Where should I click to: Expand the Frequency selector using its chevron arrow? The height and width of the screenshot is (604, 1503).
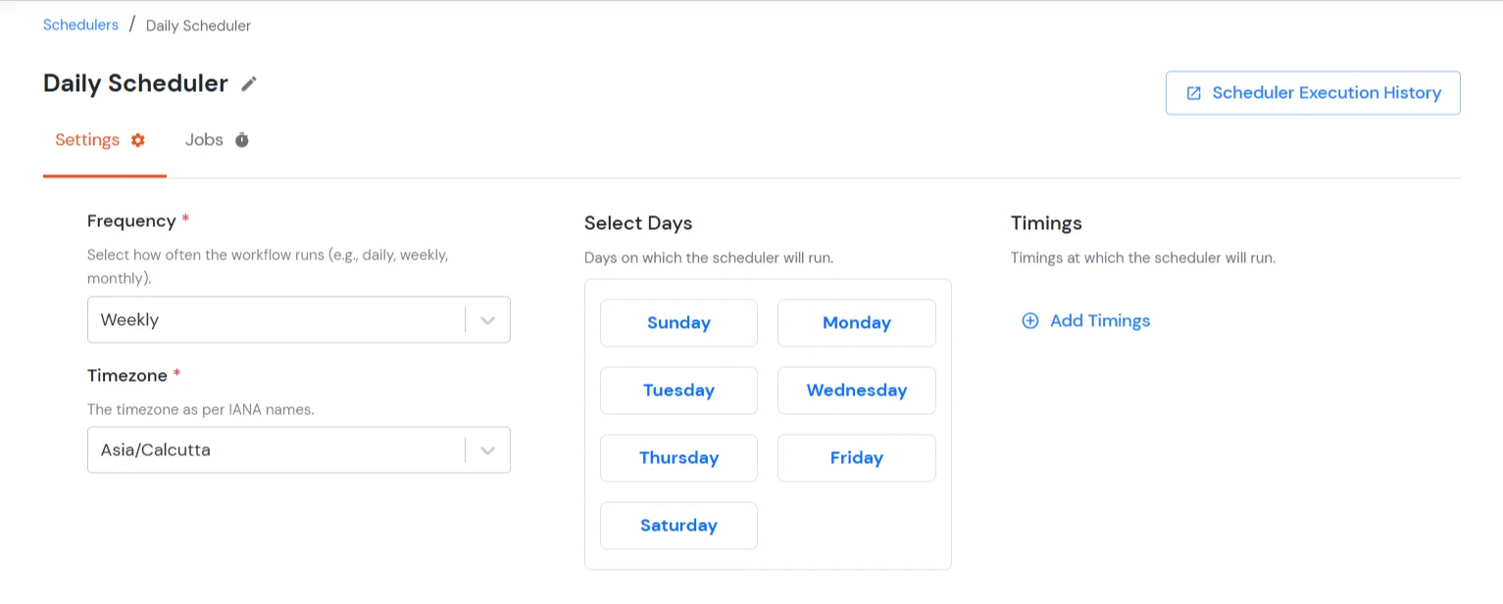point(487,319)
